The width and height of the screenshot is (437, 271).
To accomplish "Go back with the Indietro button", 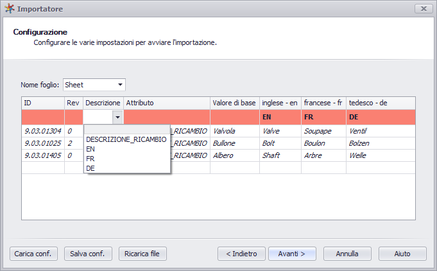I will pos(241,254).
